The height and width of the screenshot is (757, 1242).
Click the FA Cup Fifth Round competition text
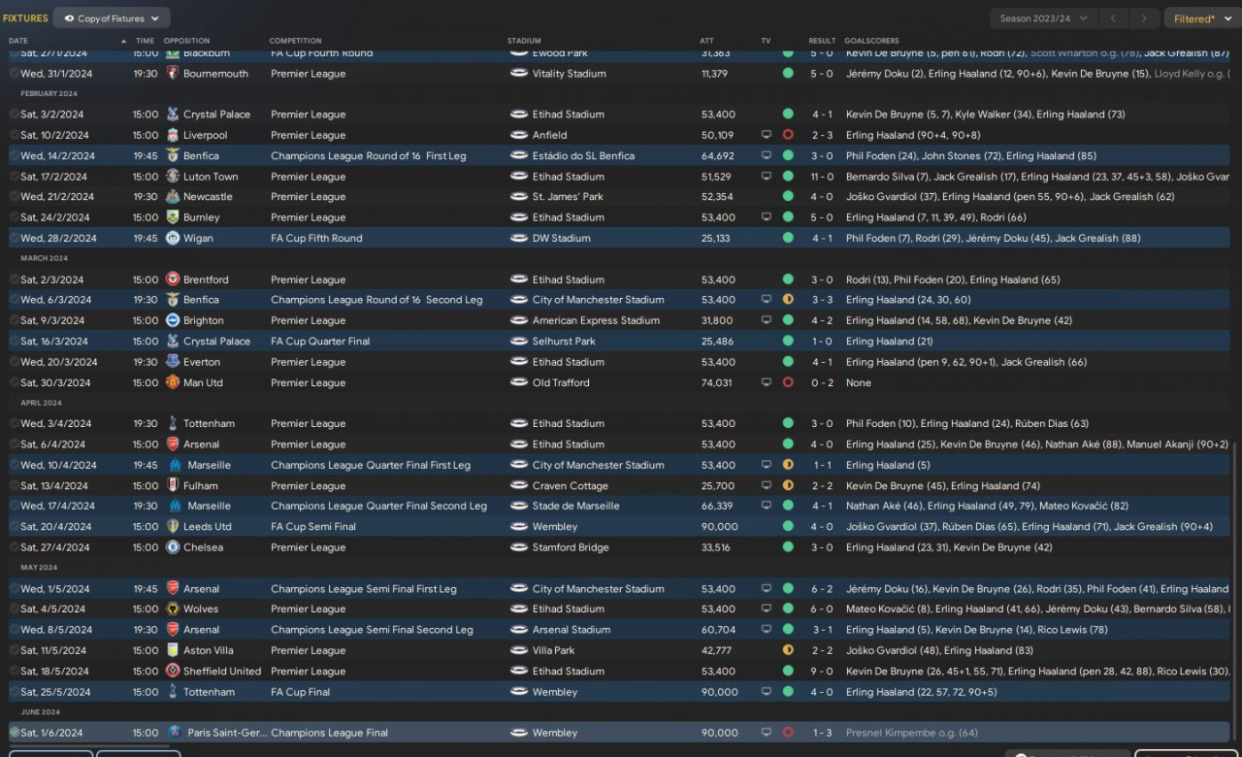316,238
